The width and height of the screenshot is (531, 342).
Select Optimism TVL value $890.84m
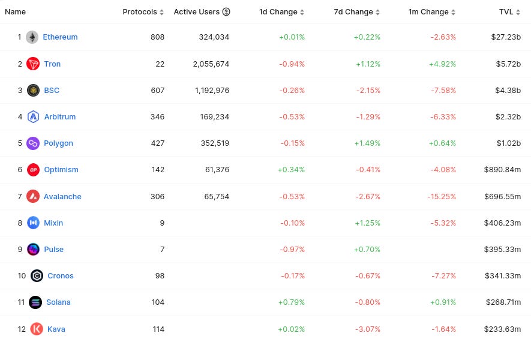502,170
